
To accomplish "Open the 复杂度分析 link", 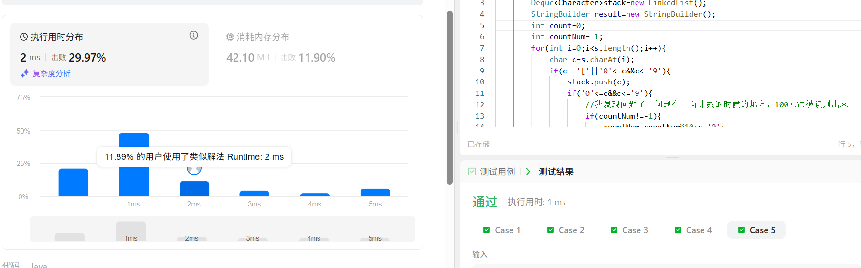I will [52, 73].
